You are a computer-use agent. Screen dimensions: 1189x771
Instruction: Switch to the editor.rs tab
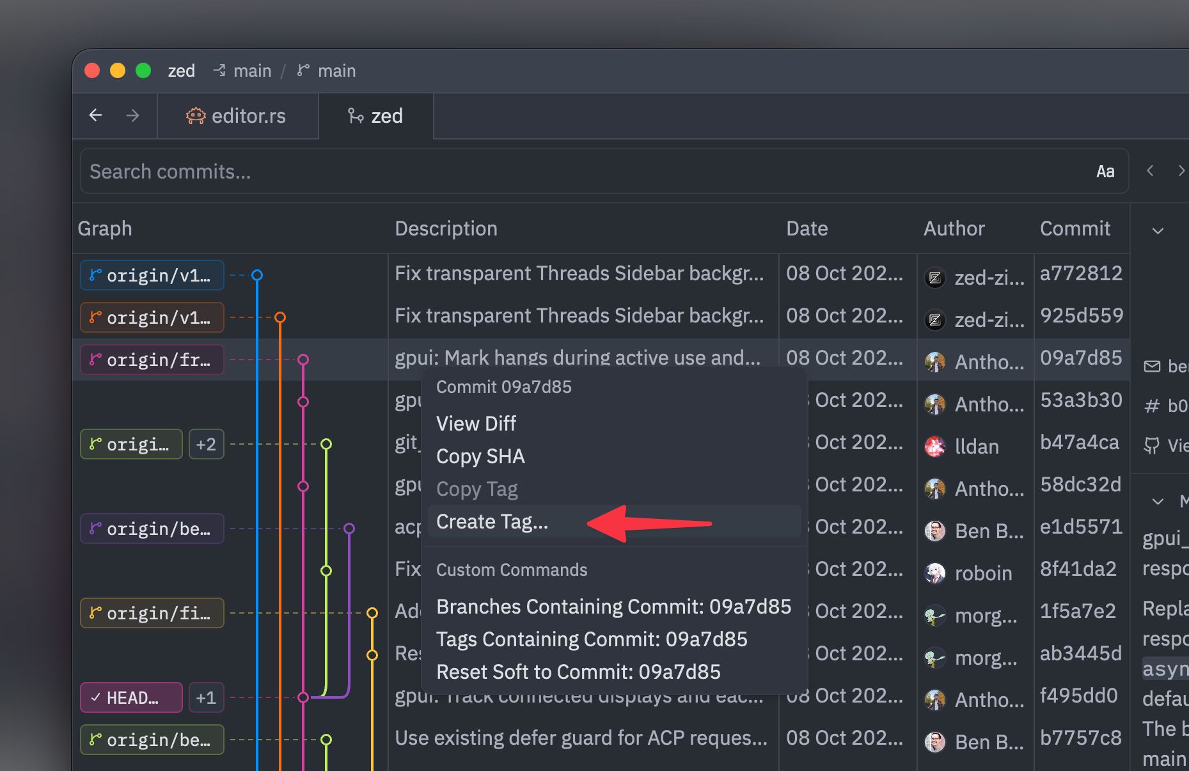[237, 116]
